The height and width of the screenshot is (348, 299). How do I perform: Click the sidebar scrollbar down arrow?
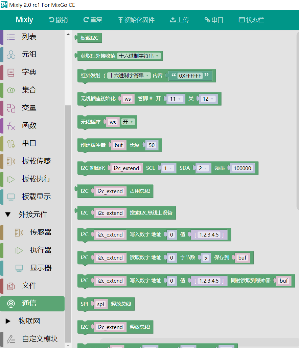point(68,345)
